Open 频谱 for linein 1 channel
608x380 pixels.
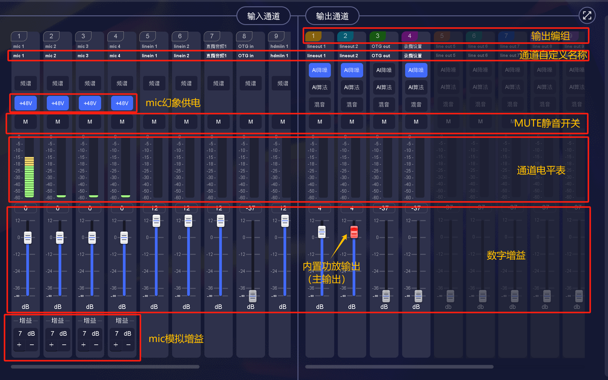tap(154, 83)
